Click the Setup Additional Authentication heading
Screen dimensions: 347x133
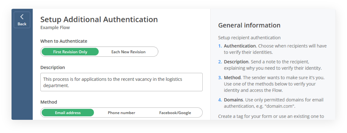click(99, 20)
